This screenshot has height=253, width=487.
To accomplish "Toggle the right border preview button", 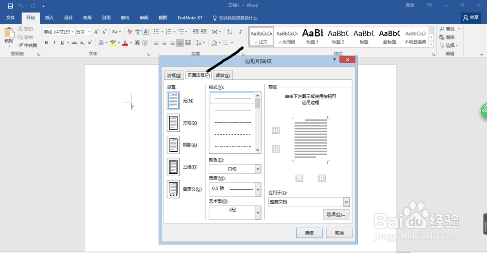I will (x=322, y=178).
